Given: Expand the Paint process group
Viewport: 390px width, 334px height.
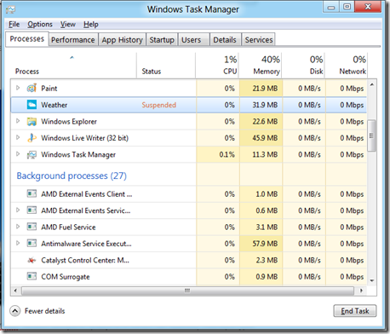Looking at the screenshot, I should (18, 88).
